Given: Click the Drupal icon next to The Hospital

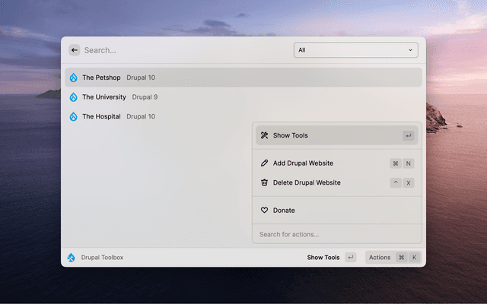Looking at the screenshot, I should [x=74, y=116].
